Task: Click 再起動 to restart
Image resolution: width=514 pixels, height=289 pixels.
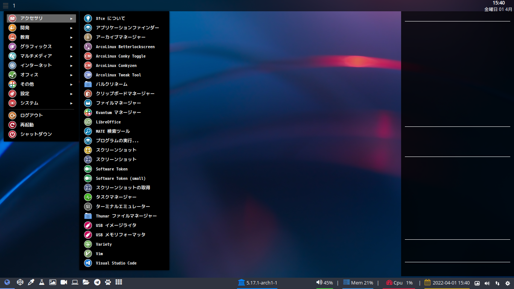Action: [x=41, y=125]
